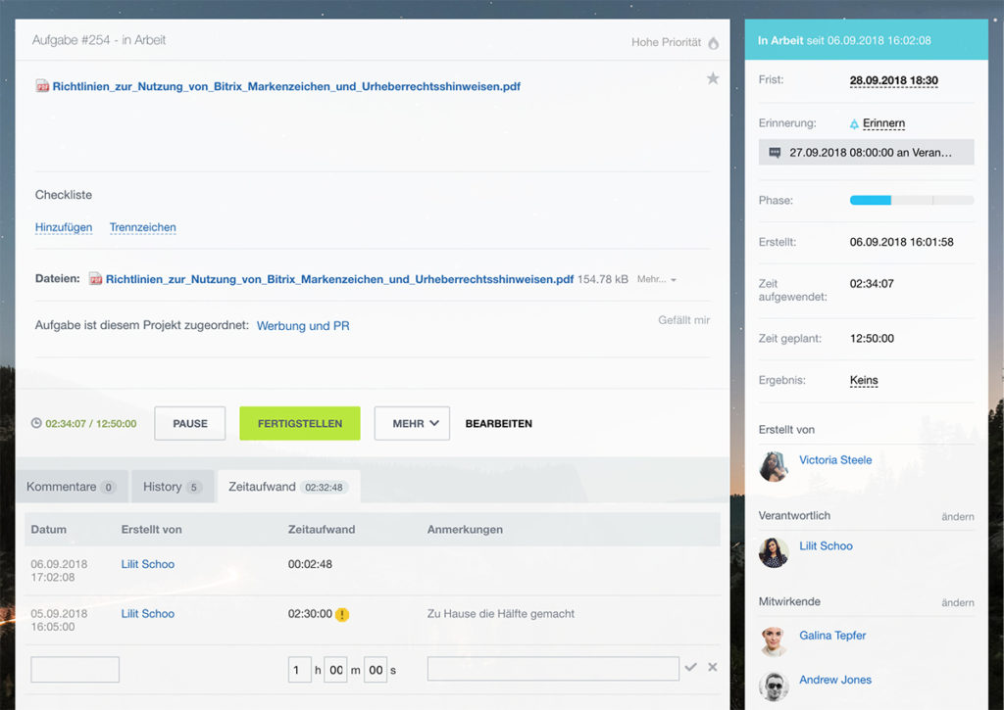Click the Erstellt value 06.09.2018 16:01:58
1004x710 pixels.
(x=902, y=242)
